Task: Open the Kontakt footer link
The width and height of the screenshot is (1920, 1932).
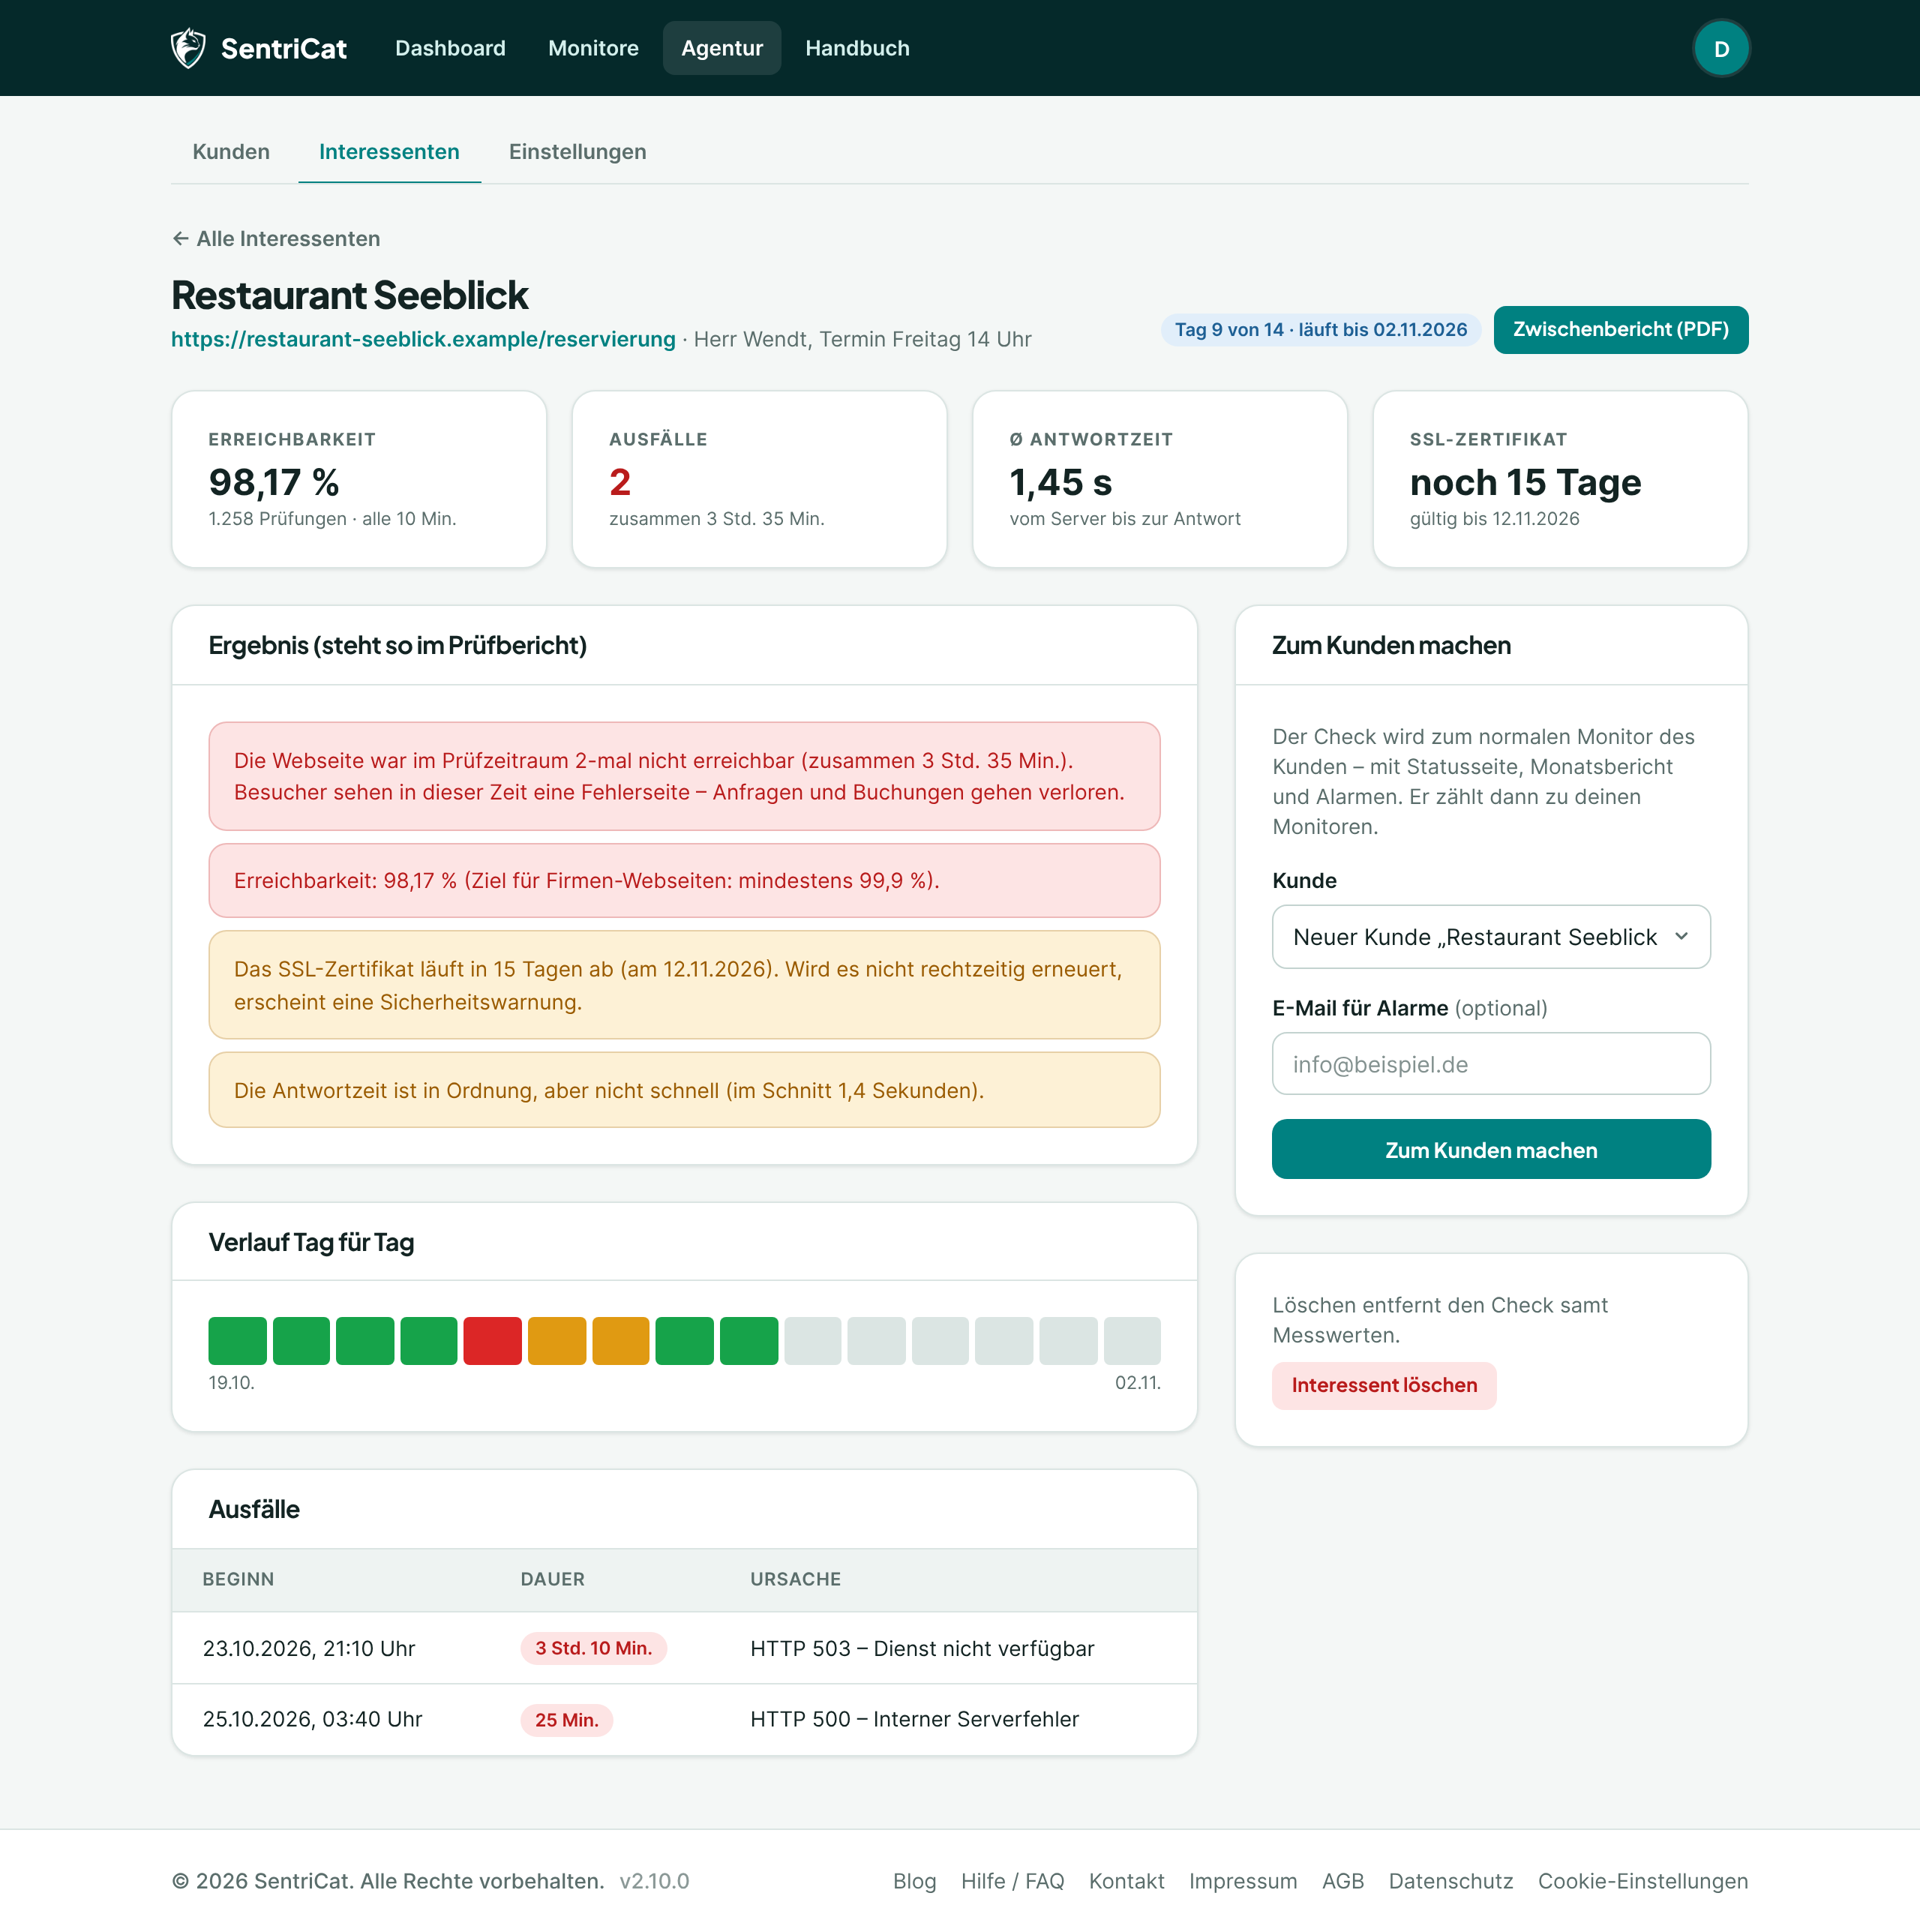Action: click(x=1126, y=1882)
